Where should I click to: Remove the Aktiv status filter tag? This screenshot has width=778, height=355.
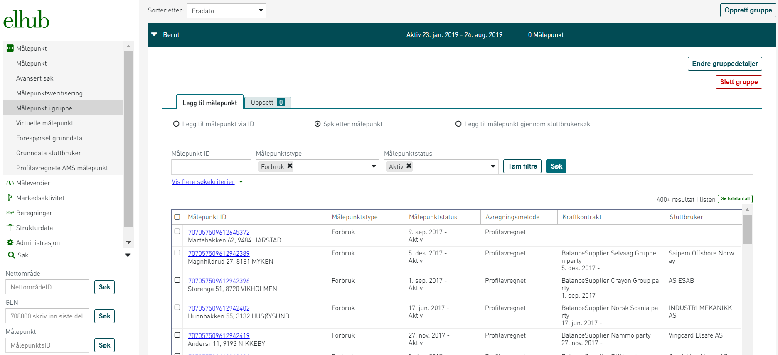409,166
